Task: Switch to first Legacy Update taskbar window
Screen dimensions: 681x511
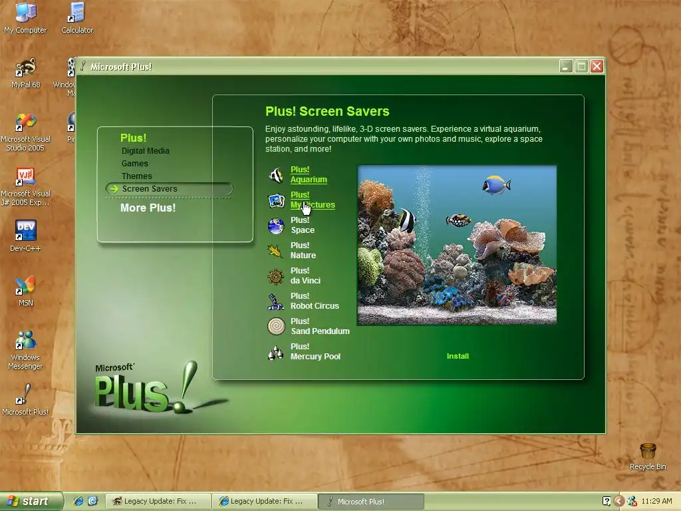Action: click(158, 502)
